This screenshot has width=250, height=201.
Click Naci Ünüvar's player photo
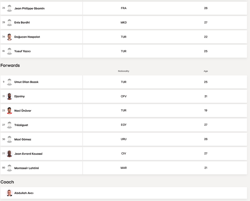tap(9, 110)
